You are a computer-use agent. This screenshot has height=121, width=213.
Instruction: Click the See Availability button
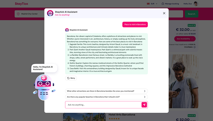(x=185, y=39)
